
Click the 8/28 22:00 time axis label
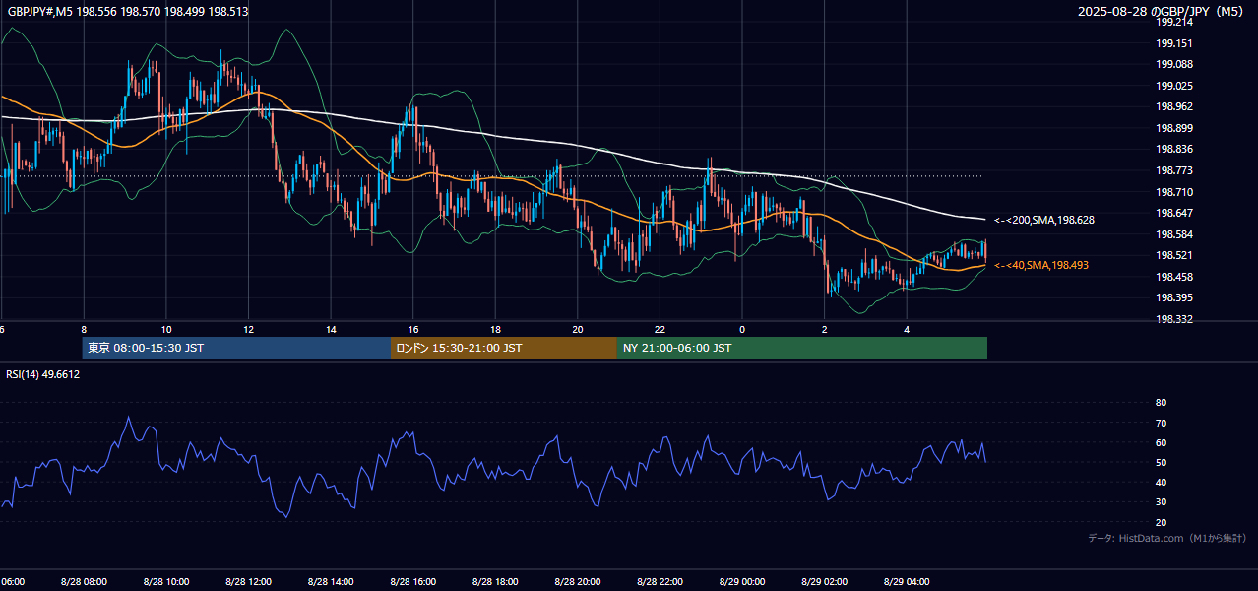pos(660,581)
